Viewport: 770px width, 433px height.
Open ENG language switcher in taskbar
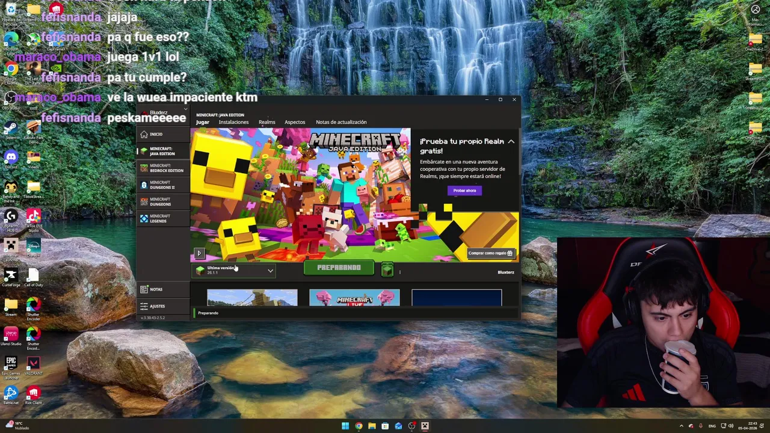(x=712, y=426)
